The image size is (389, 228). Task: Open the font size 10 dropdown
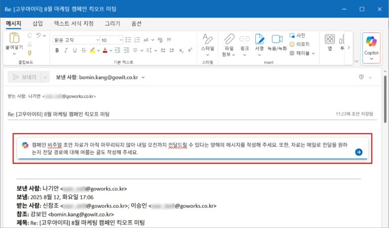121,40
